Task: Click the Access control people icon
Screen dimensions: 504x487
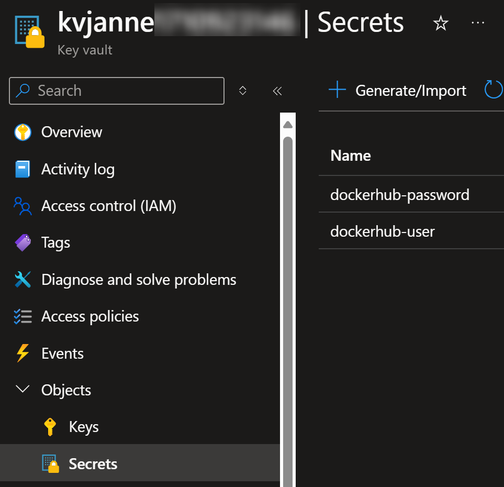Action: coord(23,206)
